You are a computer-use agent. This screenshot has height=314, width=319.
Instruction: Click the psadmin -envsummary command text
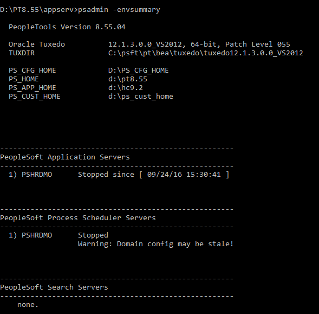point(119,10)
